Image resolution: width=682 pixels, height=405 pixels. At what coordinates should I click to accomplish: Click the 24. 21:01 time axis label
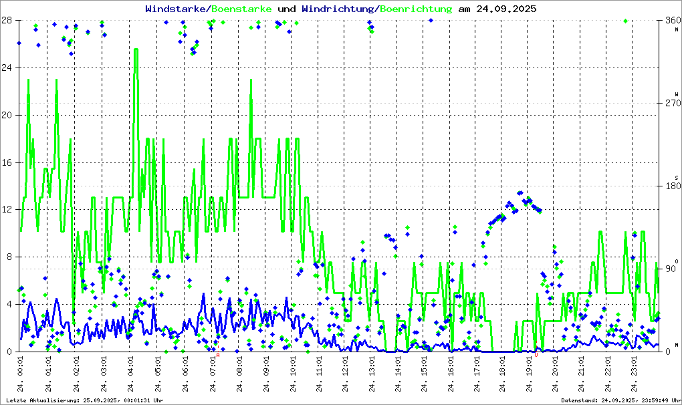click(x=582, y=374)
